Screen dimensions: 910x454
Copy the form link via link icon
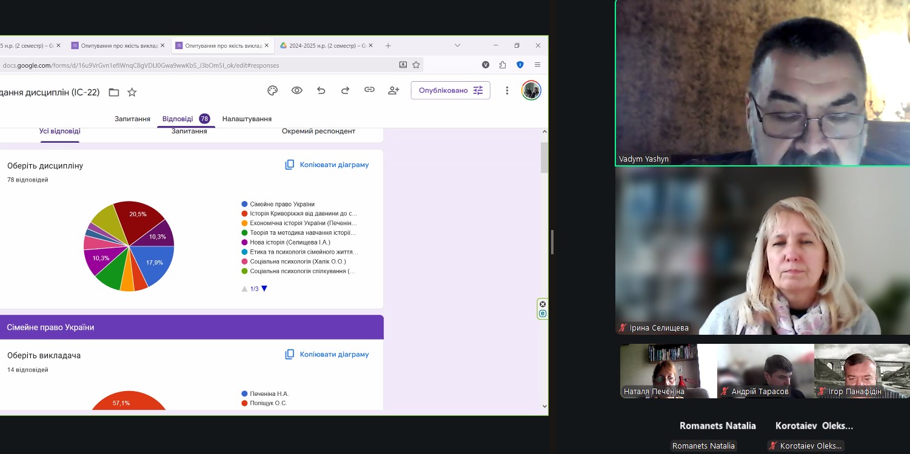(x=369, y=90)
